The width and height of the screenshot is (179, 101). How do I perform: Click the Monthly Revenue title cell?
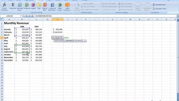pos(16,23)
